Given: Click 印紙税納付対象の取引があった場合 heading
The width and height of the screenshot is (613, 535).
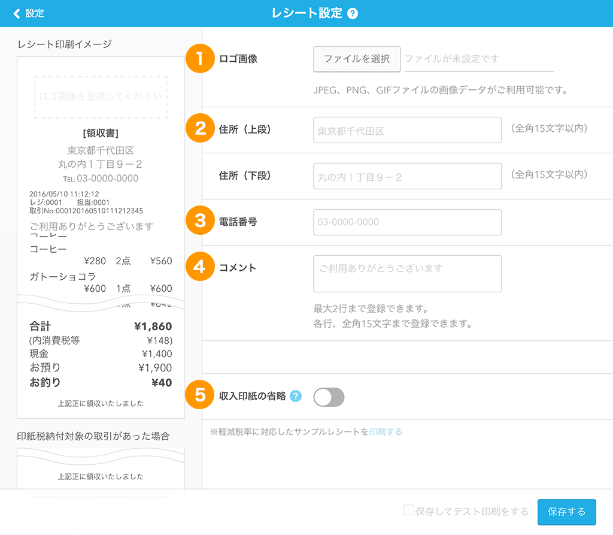Looking at the screenshot, I should pos(93,436).
